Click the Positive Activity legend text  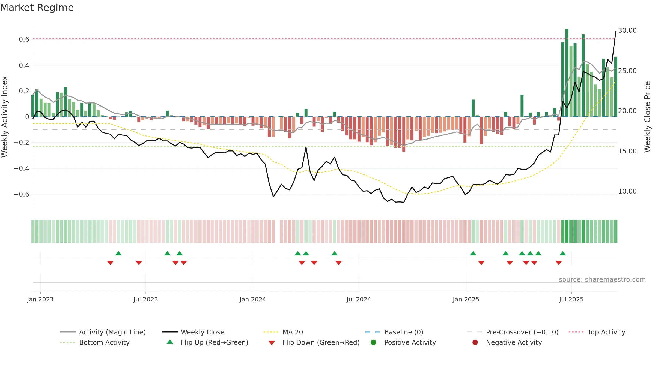pyautogui.click(x=410, y=342)
